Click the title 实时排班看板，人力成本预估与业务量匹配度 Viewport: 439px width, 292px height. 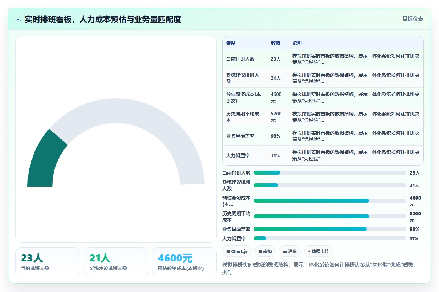pyautogui.click(x=103, y=19)
